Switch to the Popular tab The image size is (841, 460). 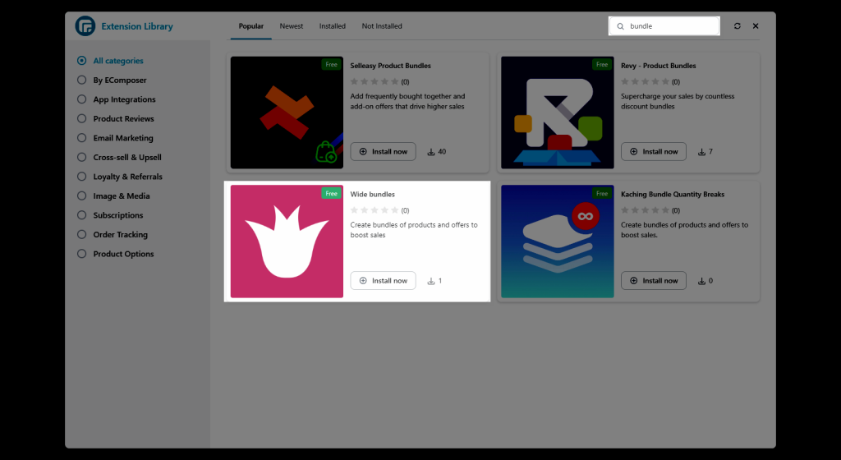click(x=251, y=26)
